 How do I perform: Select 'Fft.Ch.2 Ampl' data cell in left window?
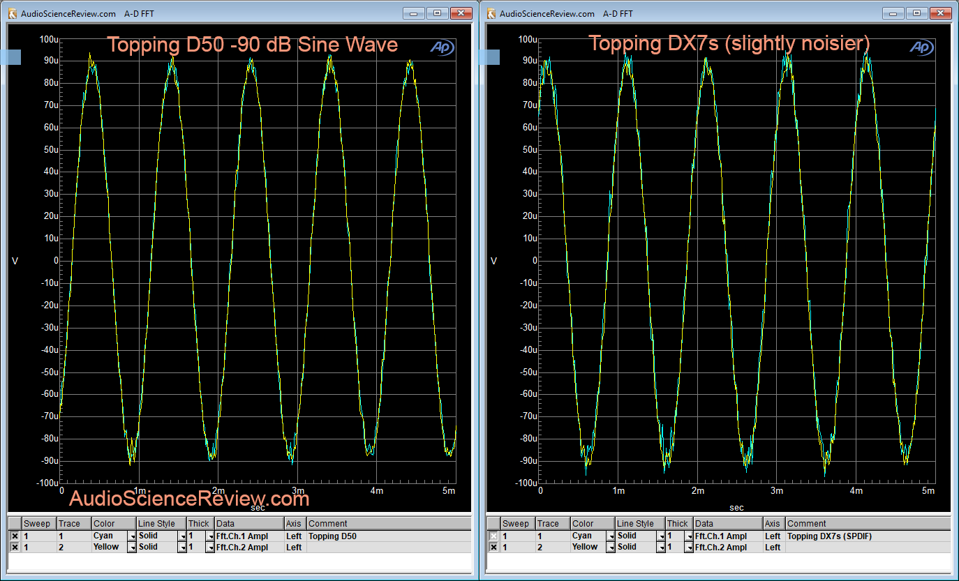(249, 548)
